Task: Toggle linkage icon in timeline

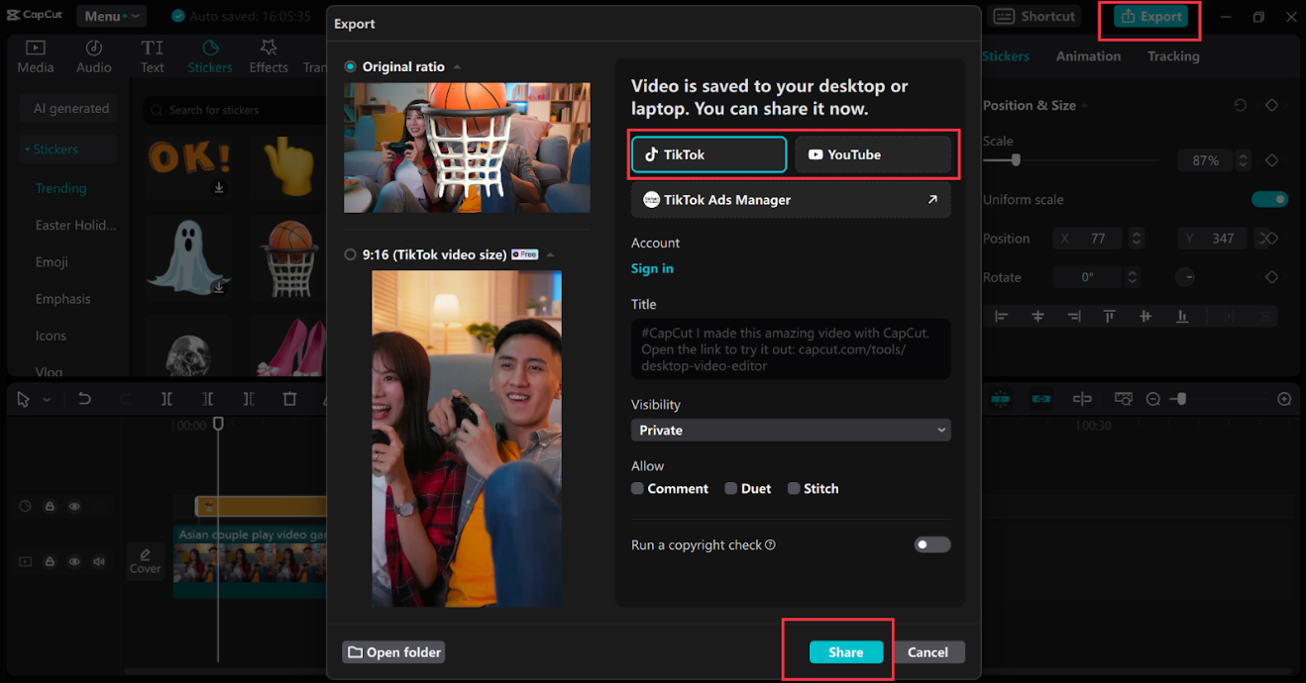Action: click(1041, 399)
